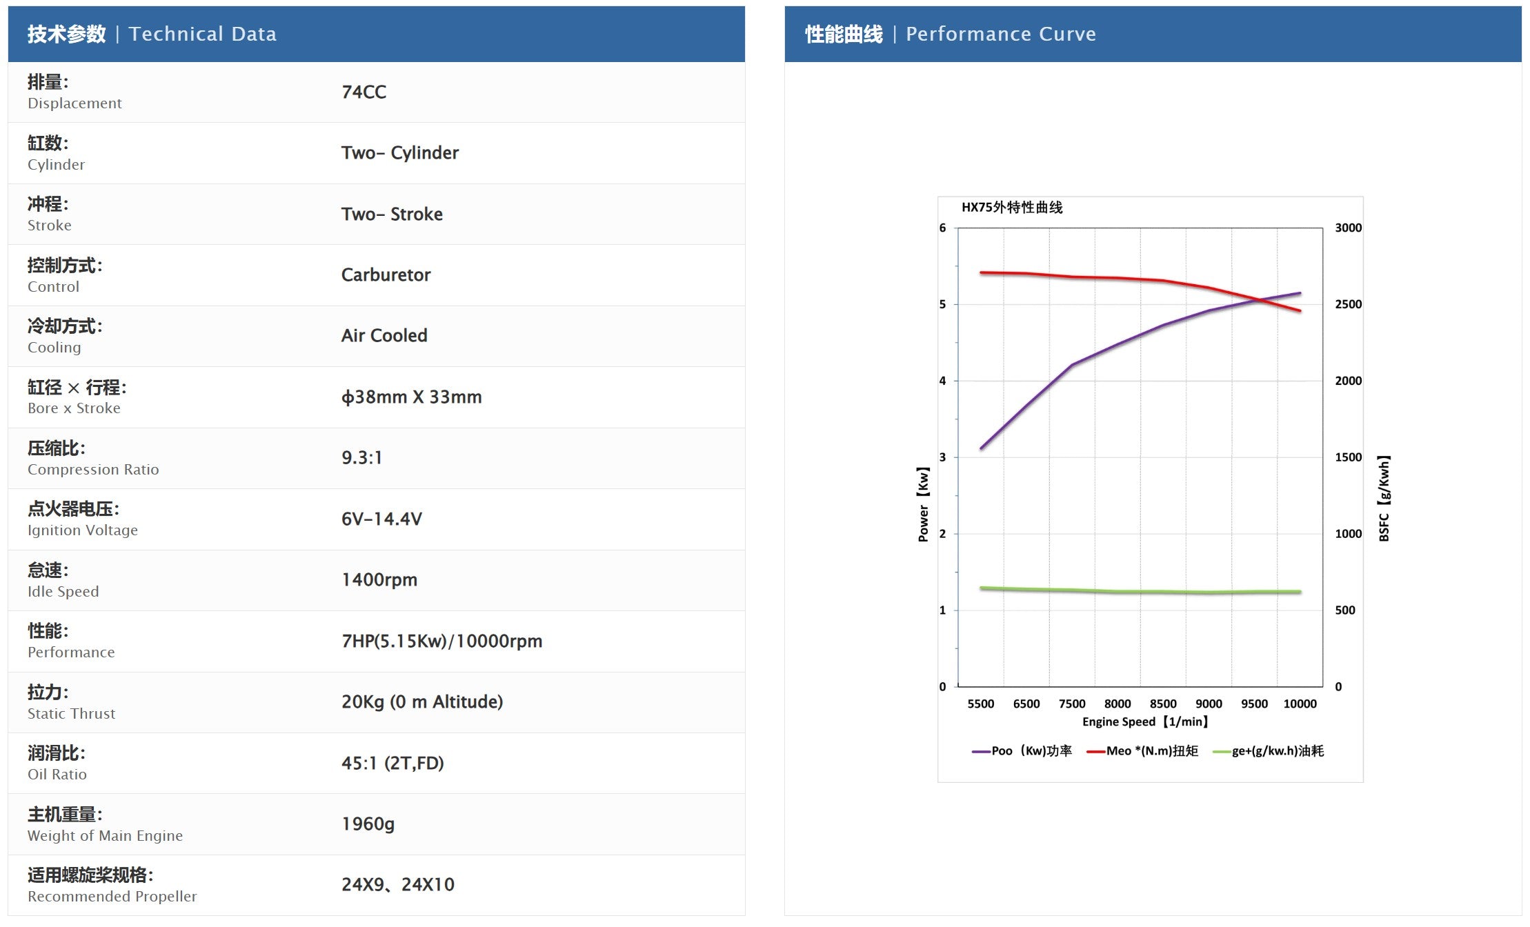Select the 7HP(5.15Kw)/10000rpm performance value

[441, 641]
